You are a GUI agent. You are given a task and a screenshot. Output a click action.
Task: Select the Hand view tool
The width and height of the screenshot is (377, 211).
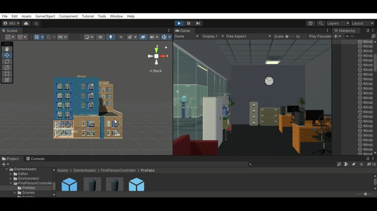[7, 49]
